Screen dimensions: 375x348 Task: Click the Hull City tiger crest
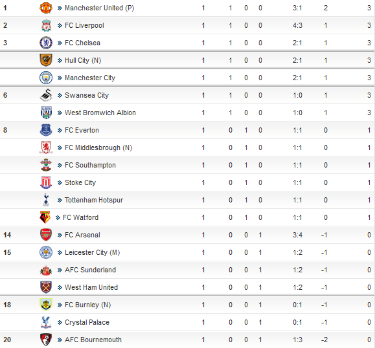coord(46,60)
